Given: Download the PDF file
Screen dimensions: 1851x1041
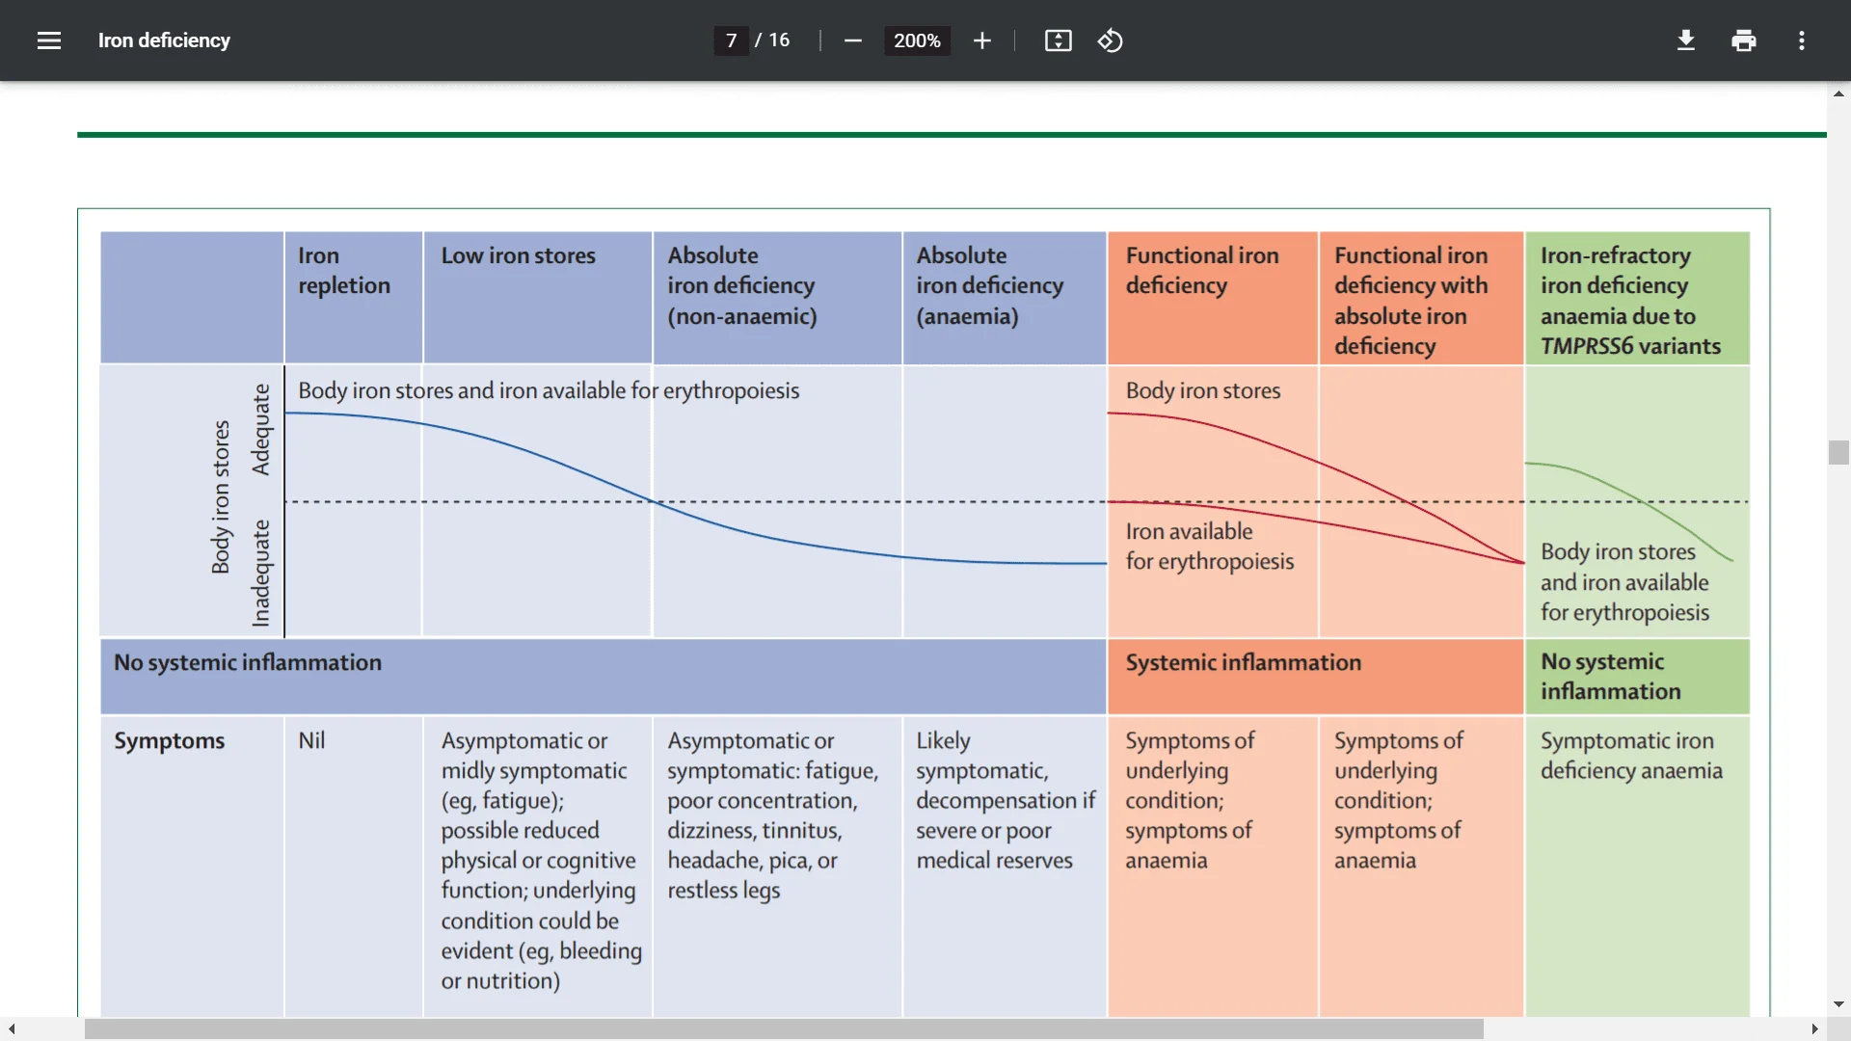Looking at the screenshot, I should (1685, 40).
